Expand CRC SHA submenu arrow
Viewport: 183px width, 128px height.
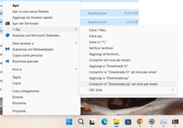coord(173,90)
